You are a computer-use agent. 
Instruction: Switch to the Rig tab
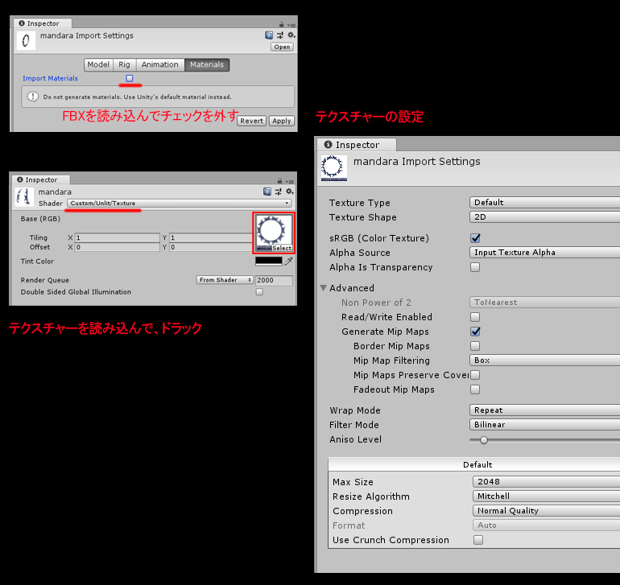click(x=125, y=65)
